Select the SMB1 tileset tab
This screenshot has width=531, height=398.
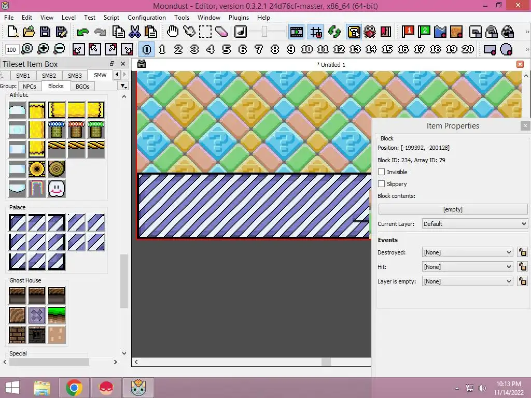point(23,76)
